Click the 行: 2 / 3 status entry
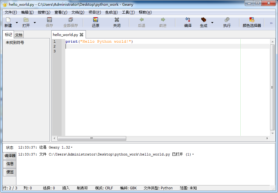The image size is (278, 193). 10,188
